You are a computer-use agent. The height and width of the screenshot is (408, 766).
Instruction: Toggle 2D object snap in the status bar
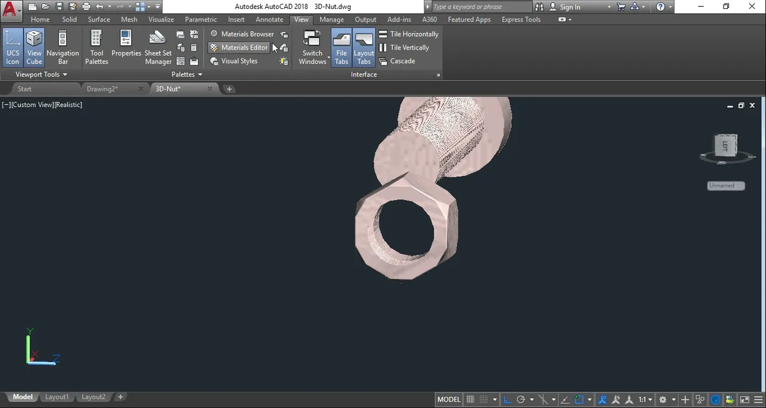pos(579,400)
